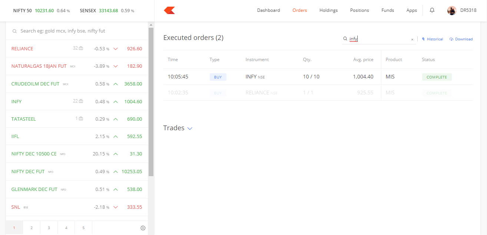Open the Orders tab
The height and width of the screenshot is (235, 487).
(x=300, y=10)
